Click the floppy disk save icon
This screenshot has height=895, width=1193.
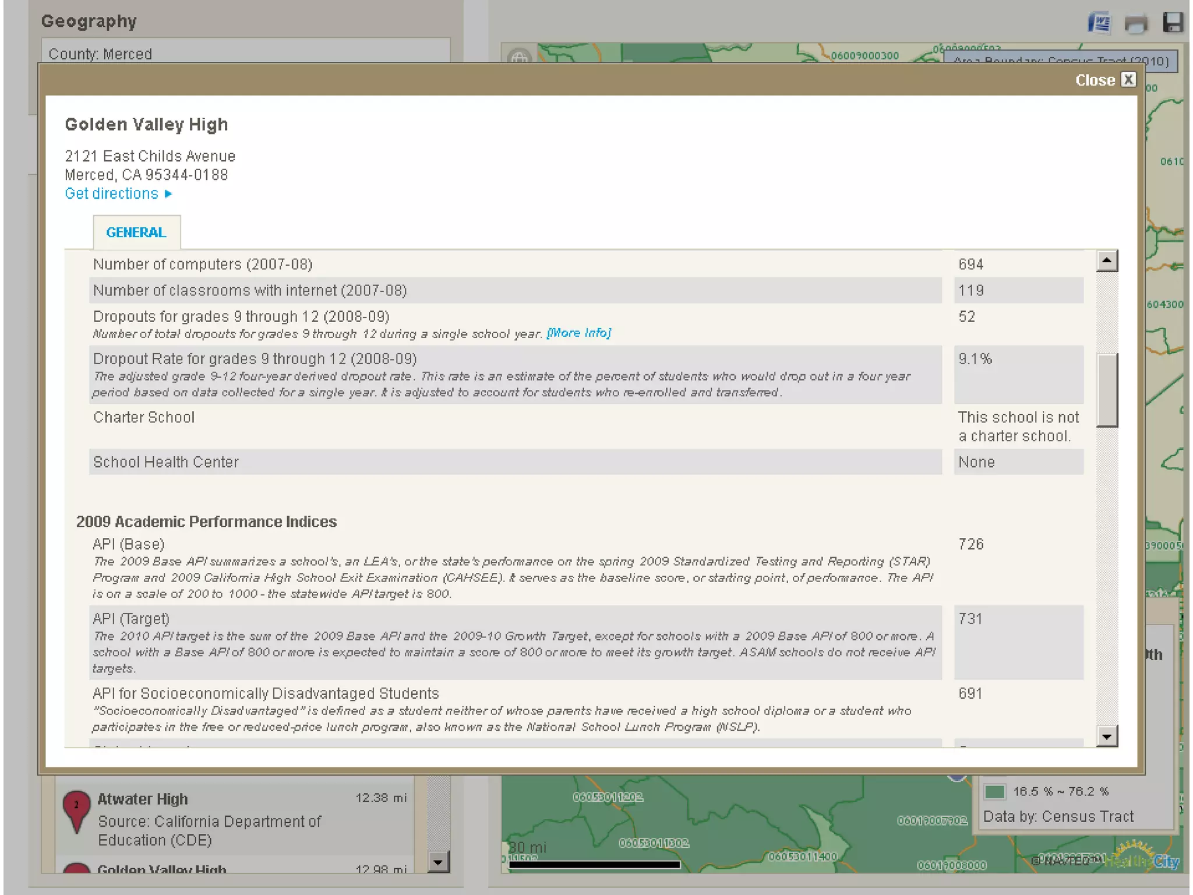coord(1173,23)
